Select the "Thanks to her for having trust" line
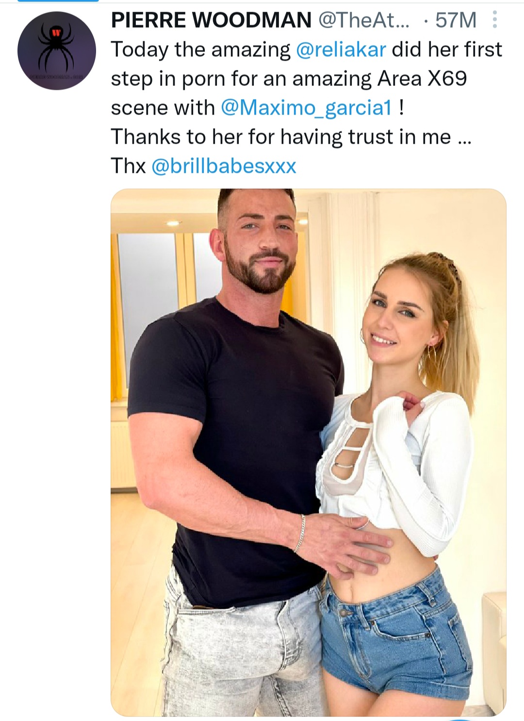Image resolution: width=524 pixels, height=721 pixels. [281, 137]
